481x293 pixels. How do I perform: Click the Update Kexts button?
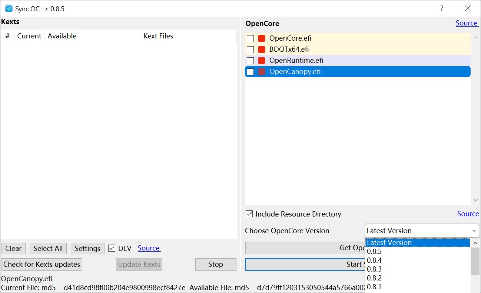click(139, 265)
